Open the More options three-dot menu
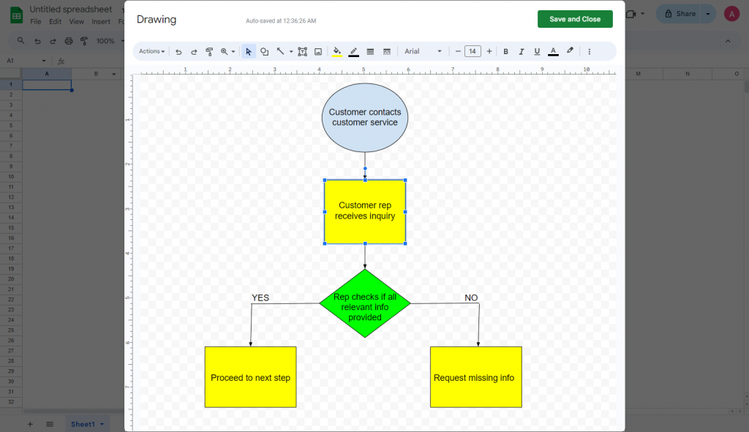 click(x=590, y=52)
